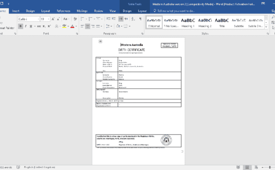Expand the Styles gallery
This screenshot has width=275, height=170.
(266, 27)
